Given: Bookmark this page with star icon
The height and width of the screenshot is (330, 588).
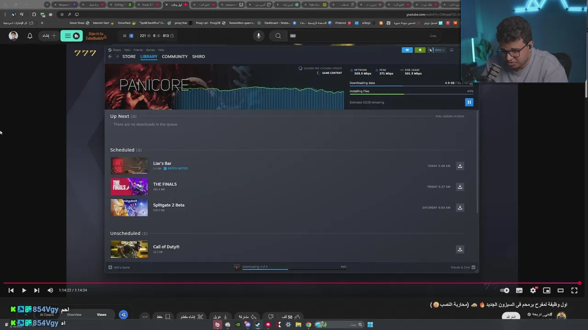Looking at the screenshot, I should 62,14.
